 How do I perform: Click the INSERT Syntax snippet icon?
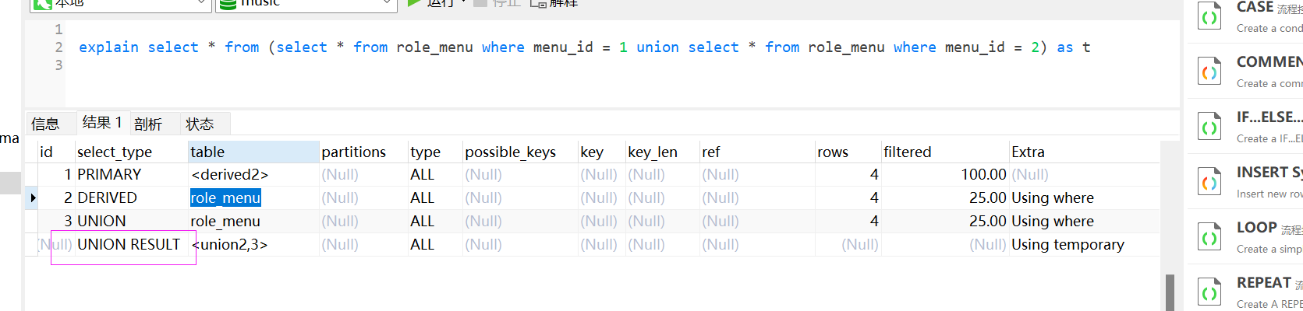[x=1209, y=182]
